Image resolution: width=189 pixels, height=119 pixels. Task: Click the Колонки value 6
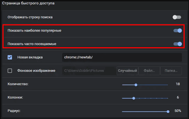[178, 97]
